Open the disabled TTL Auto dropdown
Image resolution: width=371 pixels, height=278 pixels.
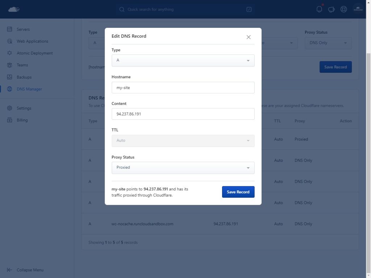point(183,141)
